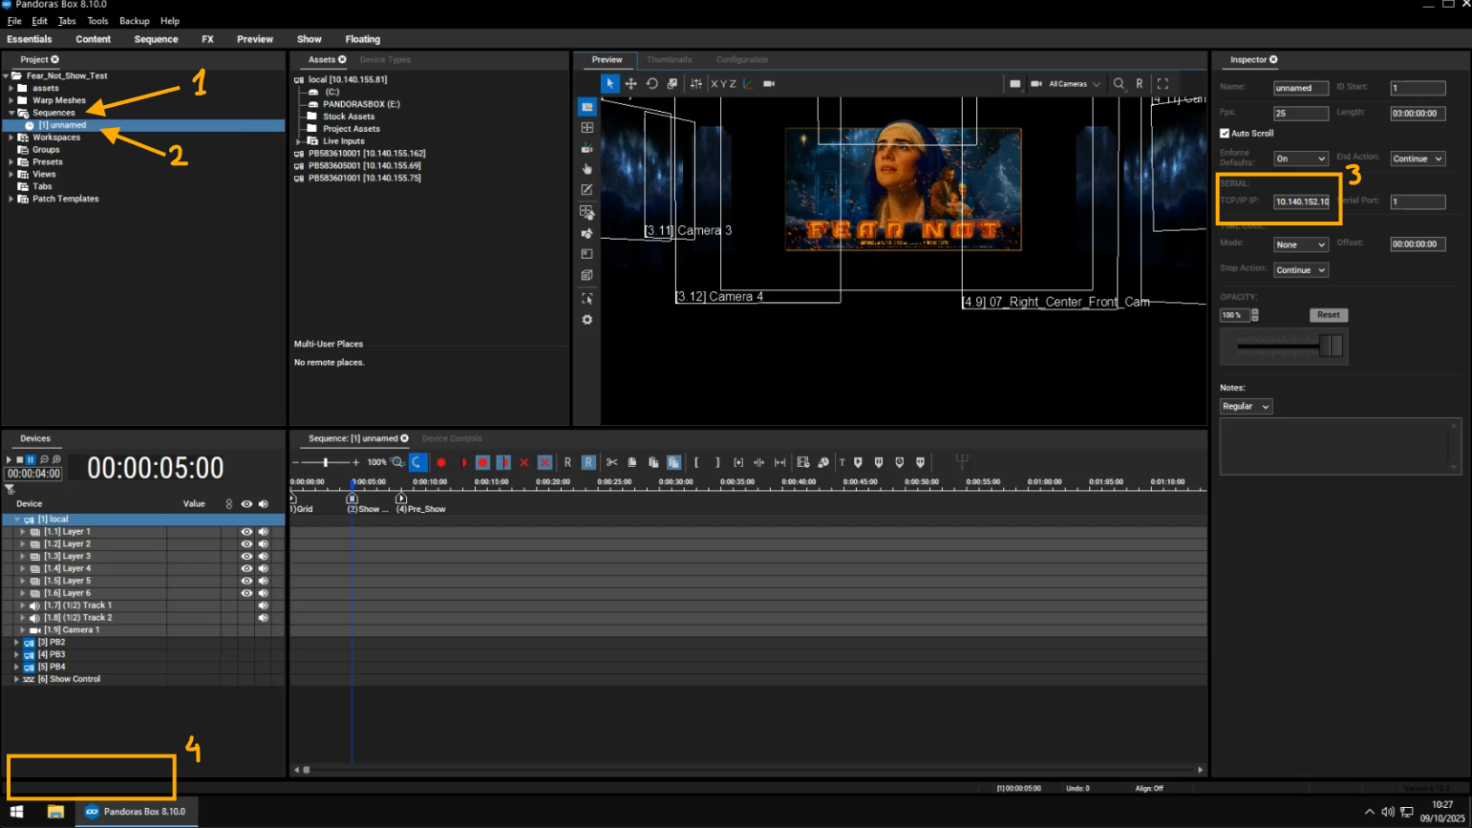This screenshot has height=828, width=1472.
Task: Hide Layer 1 using its eye icon
Action: pyautogui.click(x=246, y=532)
